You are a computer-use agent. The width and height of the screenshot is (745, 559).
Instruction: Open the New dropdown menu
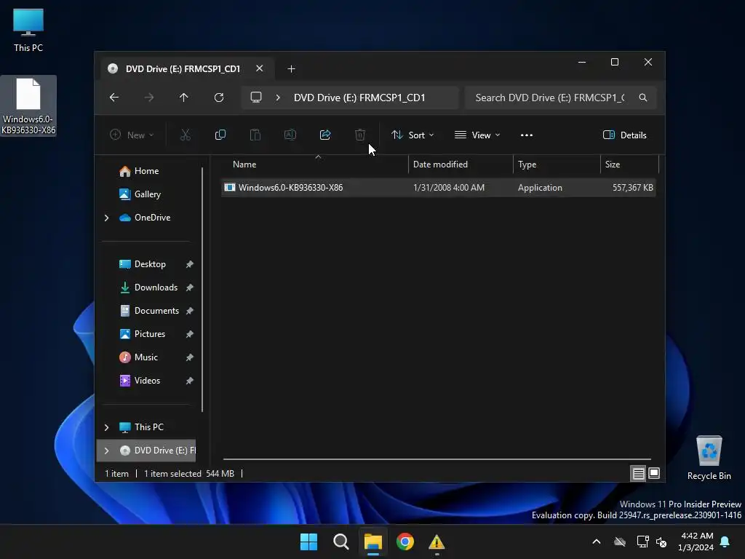coord(132,135)
